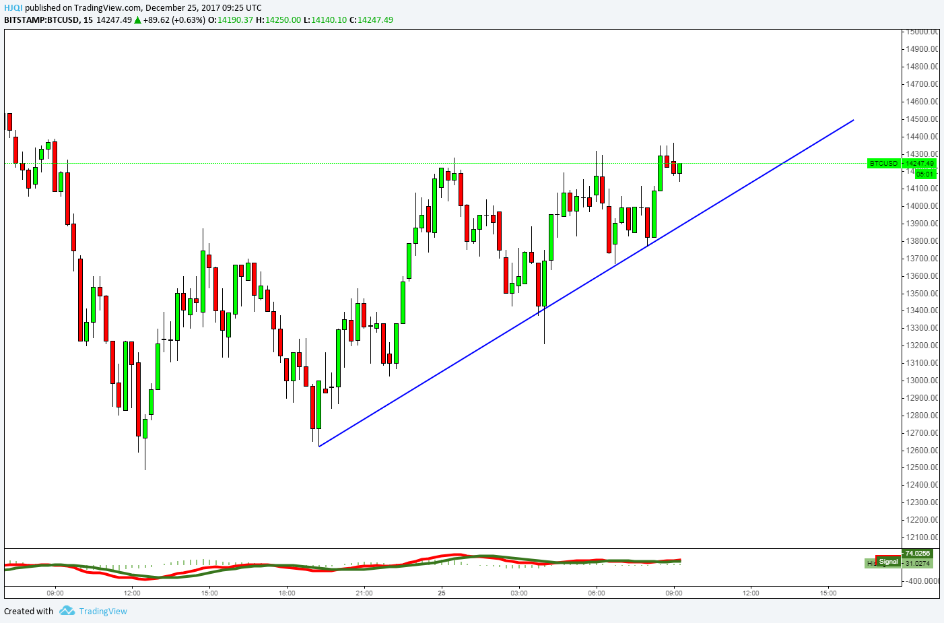Click the 'Created with' footer text
Viewport: 944px width, 623px height.
pyautogui.click(x=28, y=612)
